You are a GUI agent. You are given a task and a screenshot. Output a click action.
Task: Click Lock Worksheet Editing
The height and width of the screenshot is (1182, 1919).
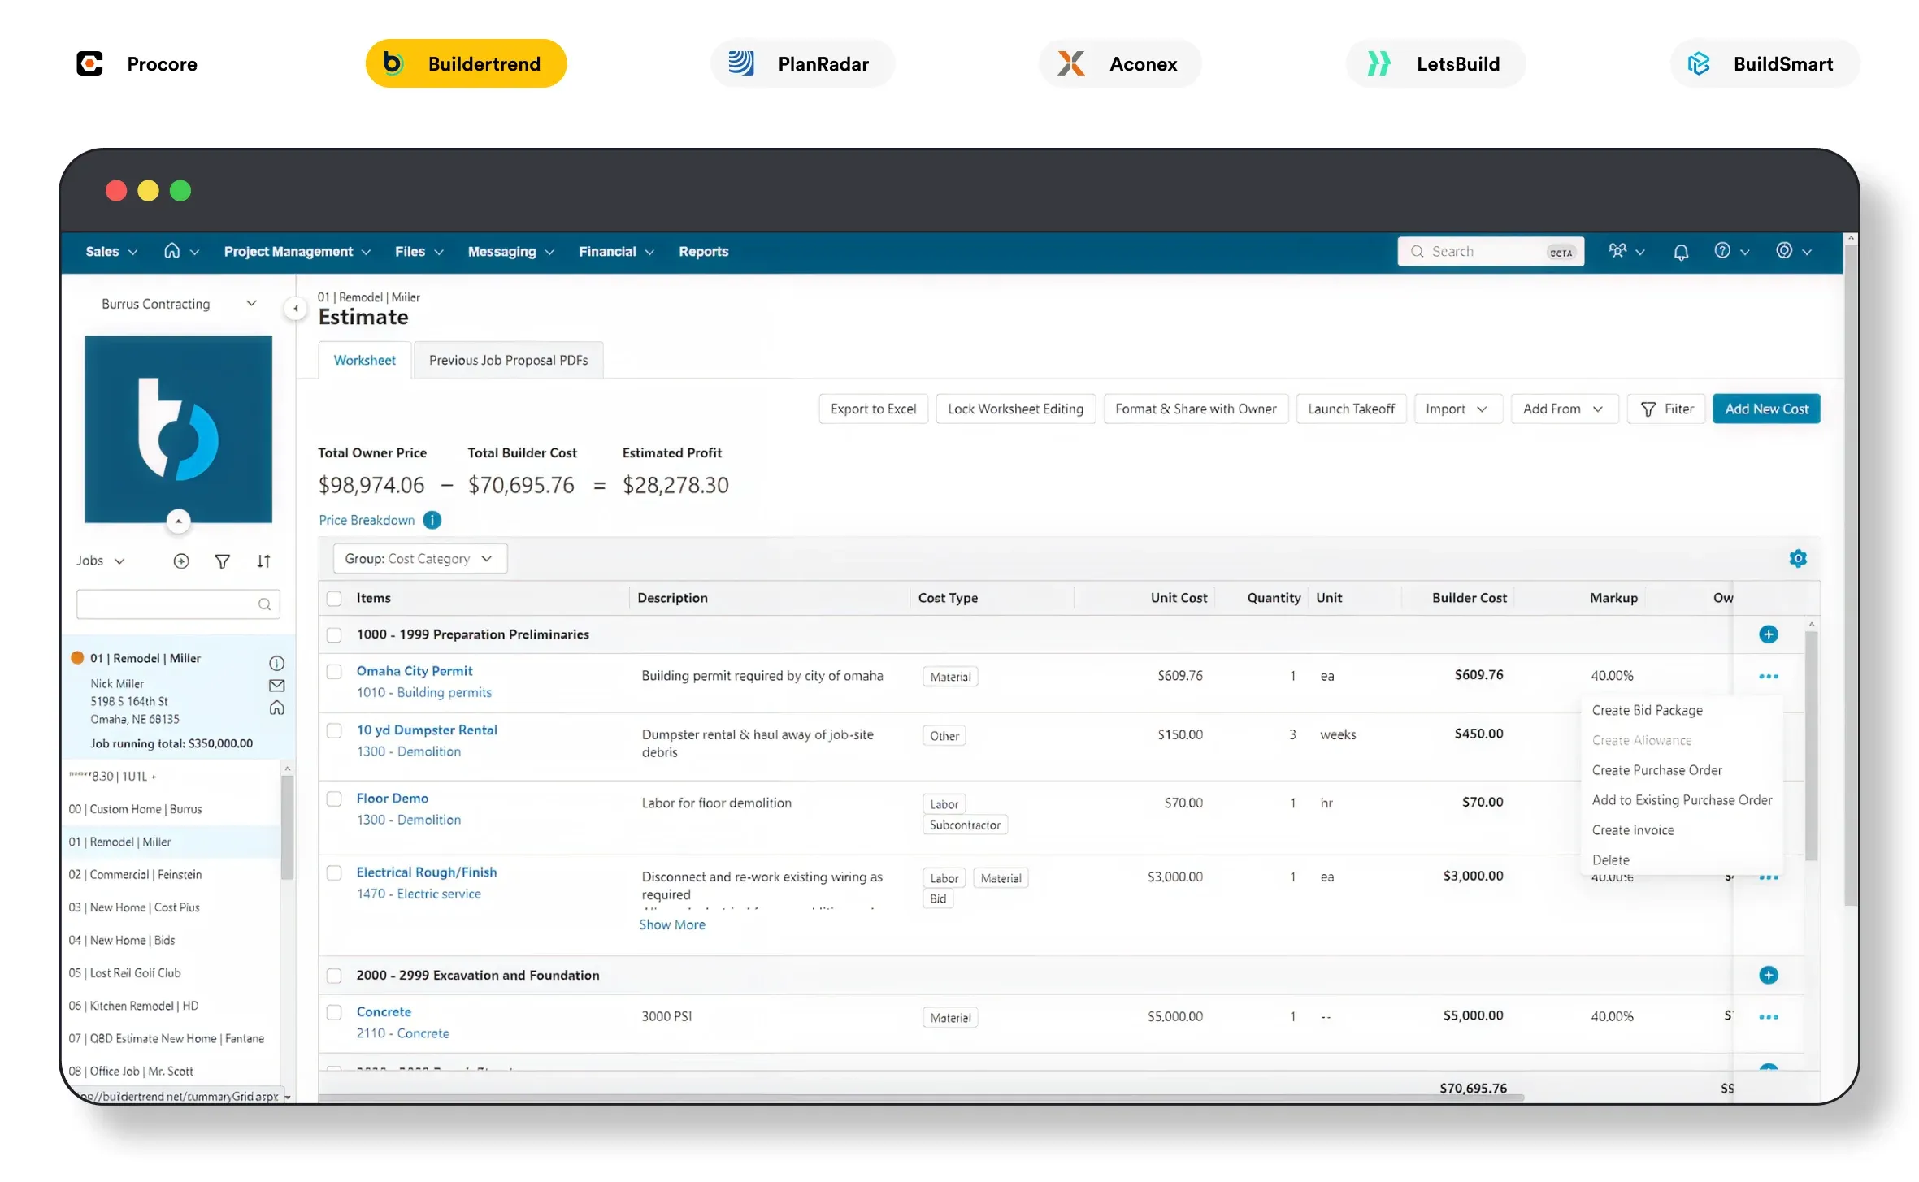point(1015,409)
